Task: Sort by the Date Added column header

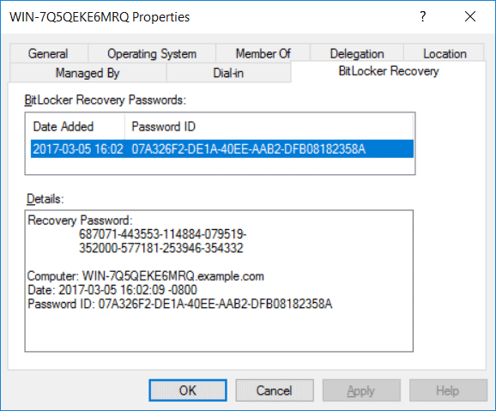Action: [x=76, y=126]
